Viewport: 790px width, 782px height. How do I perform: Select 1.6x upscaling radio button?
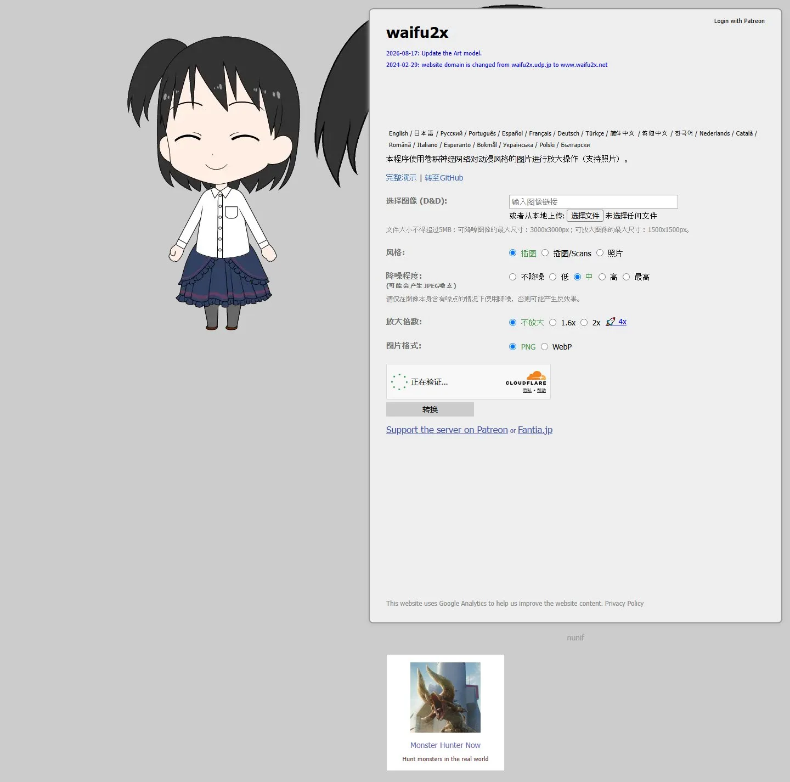pyautogui.click(x=552, y=323)
